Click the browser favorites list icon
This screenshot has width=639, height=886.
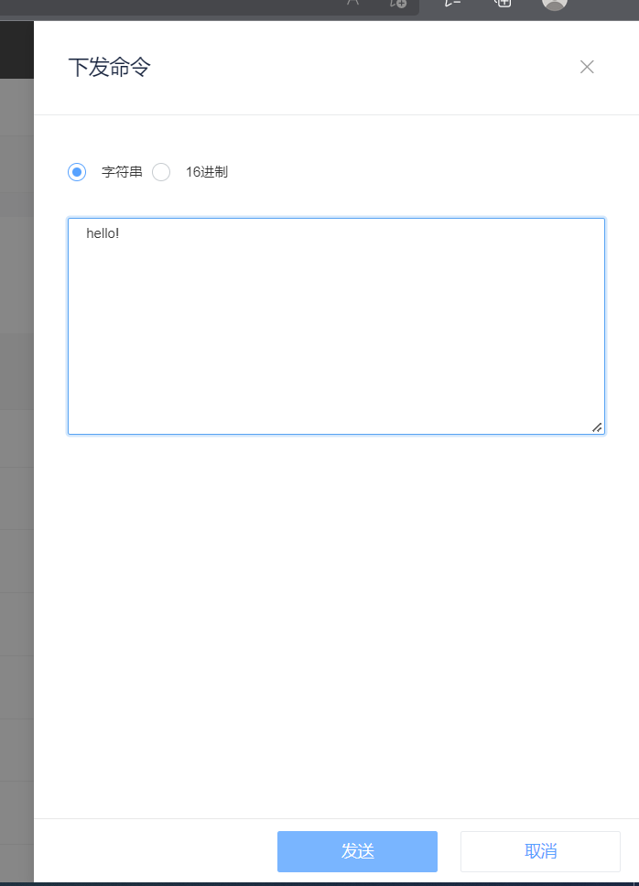pyautogui.click(x=452, y=3)
